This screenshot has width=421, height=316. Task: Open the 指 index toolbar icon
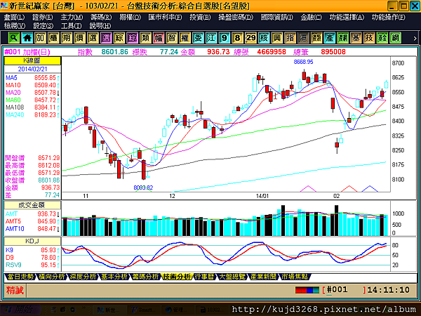pos(290,38)
